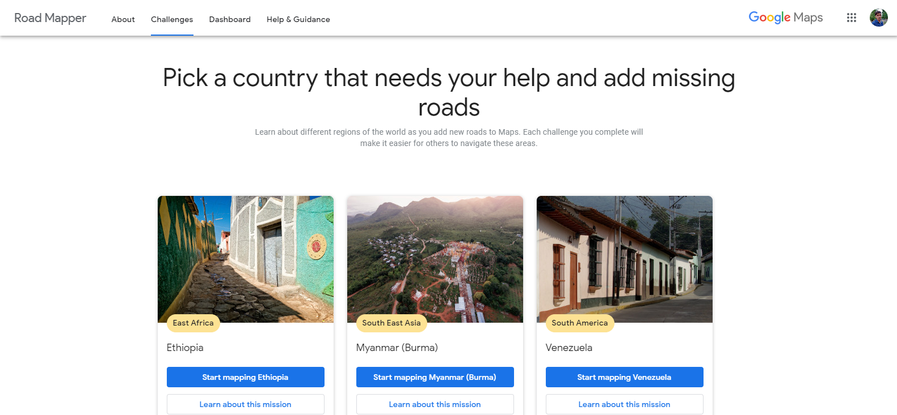Select the Challenges tab
Screen dimensions: 897x415
pos(172,19)
